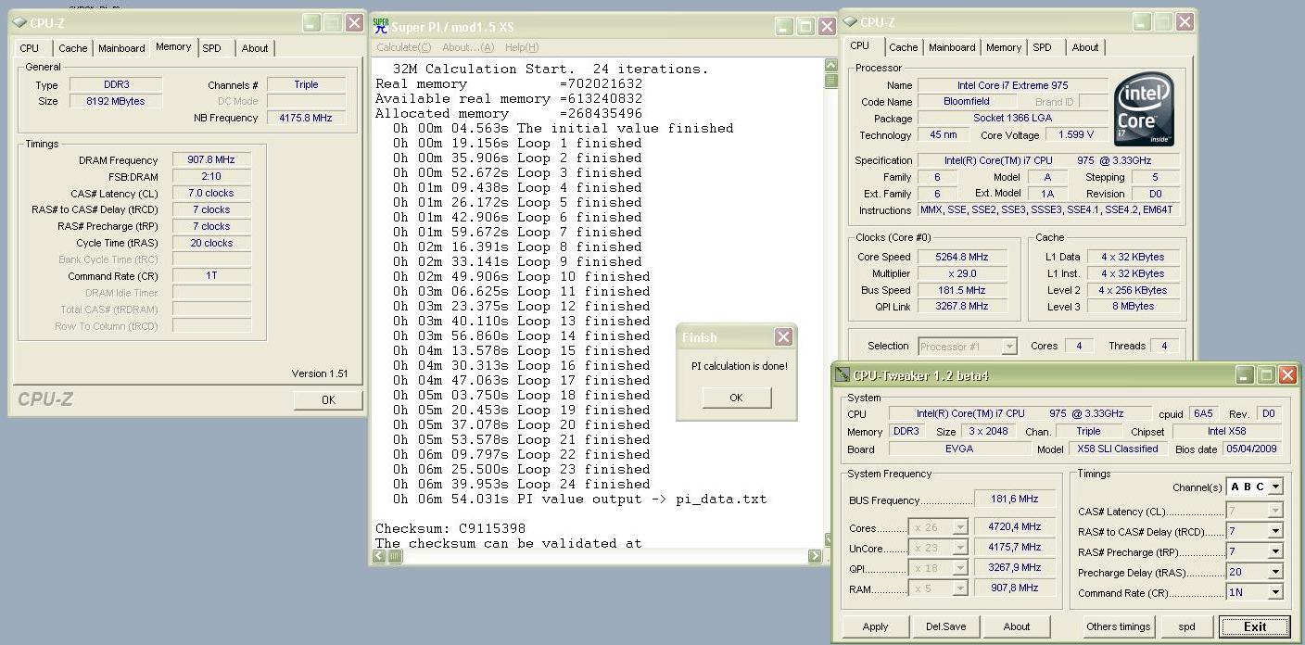The width and height of the screenshot is (1305, 645).
Task: Click the Super PI horizontal scrollbar thumb
Action: (x=395, y=556)
